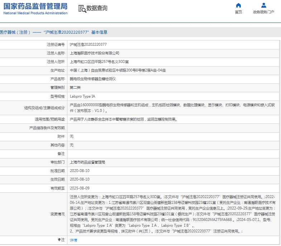Click the 产品储存条件及有效期 label
The height and width of the screenshot is (246, 281).
(x=47, y=128)
